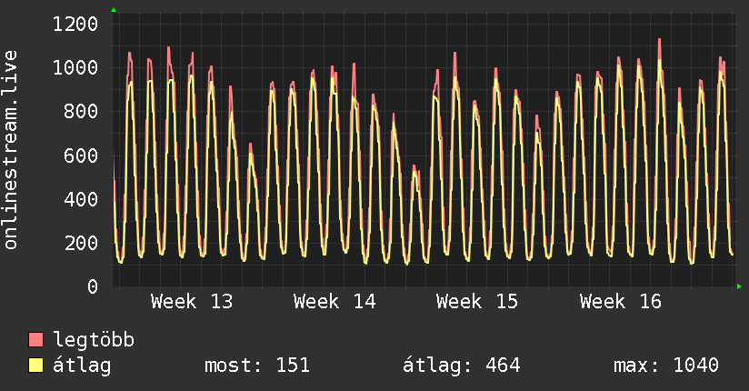The width and height of the screenshot is (749, 391).
Task: Click the yellow átlag legend swatch
Action: [35, 365]
